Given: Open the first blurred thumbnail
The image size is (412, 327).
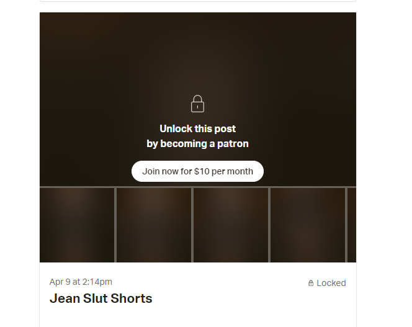Looking at the screenshot, I should click(x=77, y=225).
